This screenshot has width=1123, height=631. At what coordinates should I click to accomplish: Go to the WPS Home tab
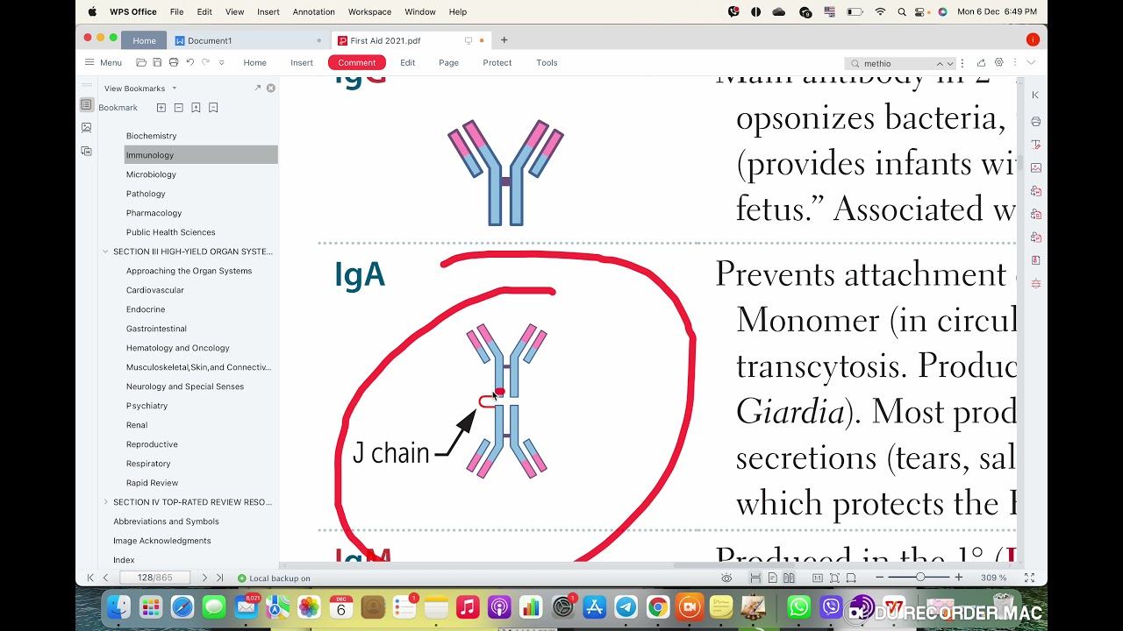(x=144, y=40)
